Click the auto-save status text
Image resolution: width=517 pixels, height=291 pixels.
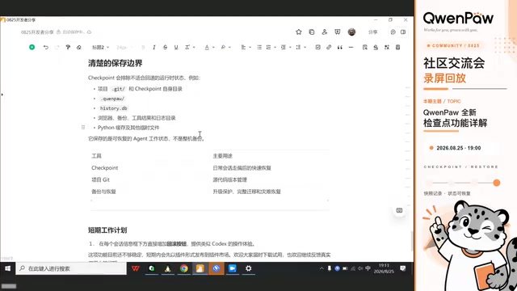click(74, 32)
